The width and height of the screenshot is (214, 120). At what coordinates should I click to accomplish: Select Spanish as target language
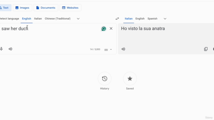coord(152,19)
